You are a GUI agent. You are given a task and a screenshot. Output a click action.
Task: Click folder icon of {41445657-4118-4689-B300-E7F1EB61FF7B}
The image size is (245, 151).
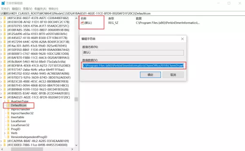(x=4, y=38)
